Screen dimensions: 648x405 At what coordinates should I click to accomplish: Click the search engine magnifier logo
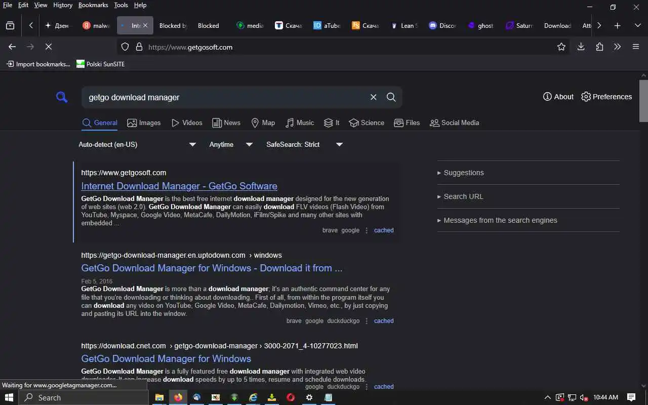[62, 97]
